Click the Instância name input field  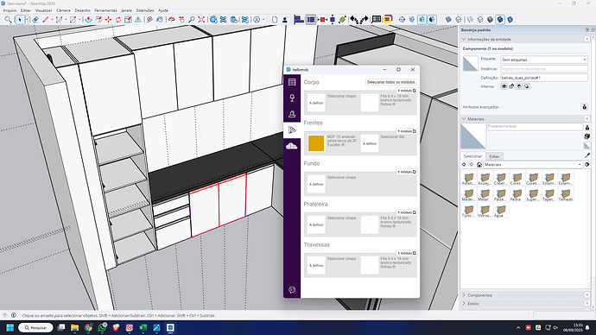[x=544, y=69]
